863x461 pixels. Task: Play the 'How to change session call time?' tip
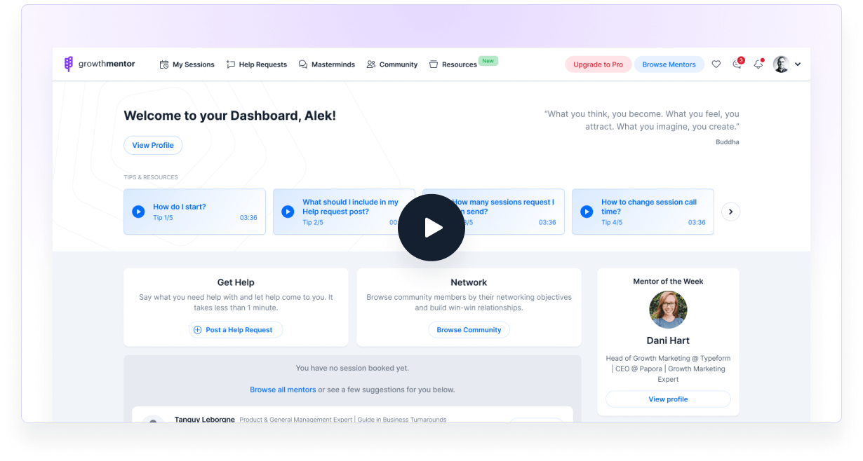[587, 212]
